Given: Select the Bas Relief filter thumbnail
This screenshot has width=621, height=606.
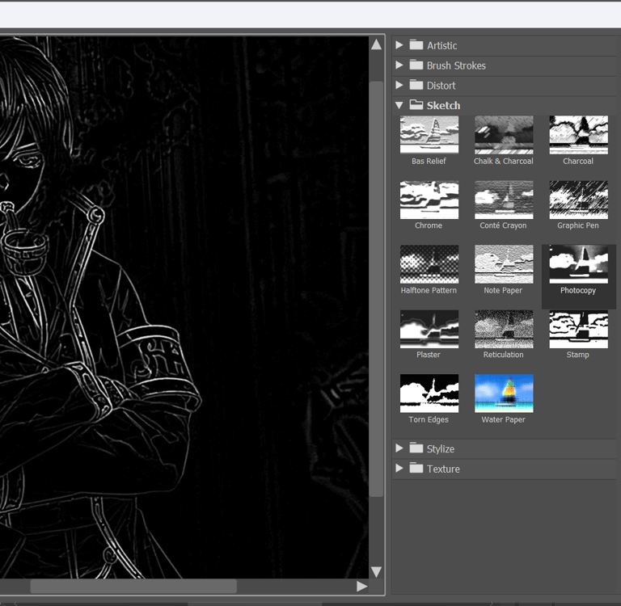Looking at the screenshot, I should [429, 135].
